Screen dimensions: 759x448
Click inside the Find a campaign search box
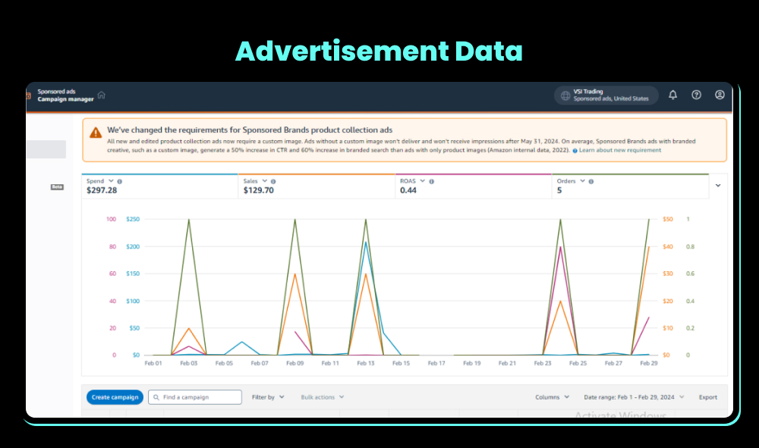[194, 396]
